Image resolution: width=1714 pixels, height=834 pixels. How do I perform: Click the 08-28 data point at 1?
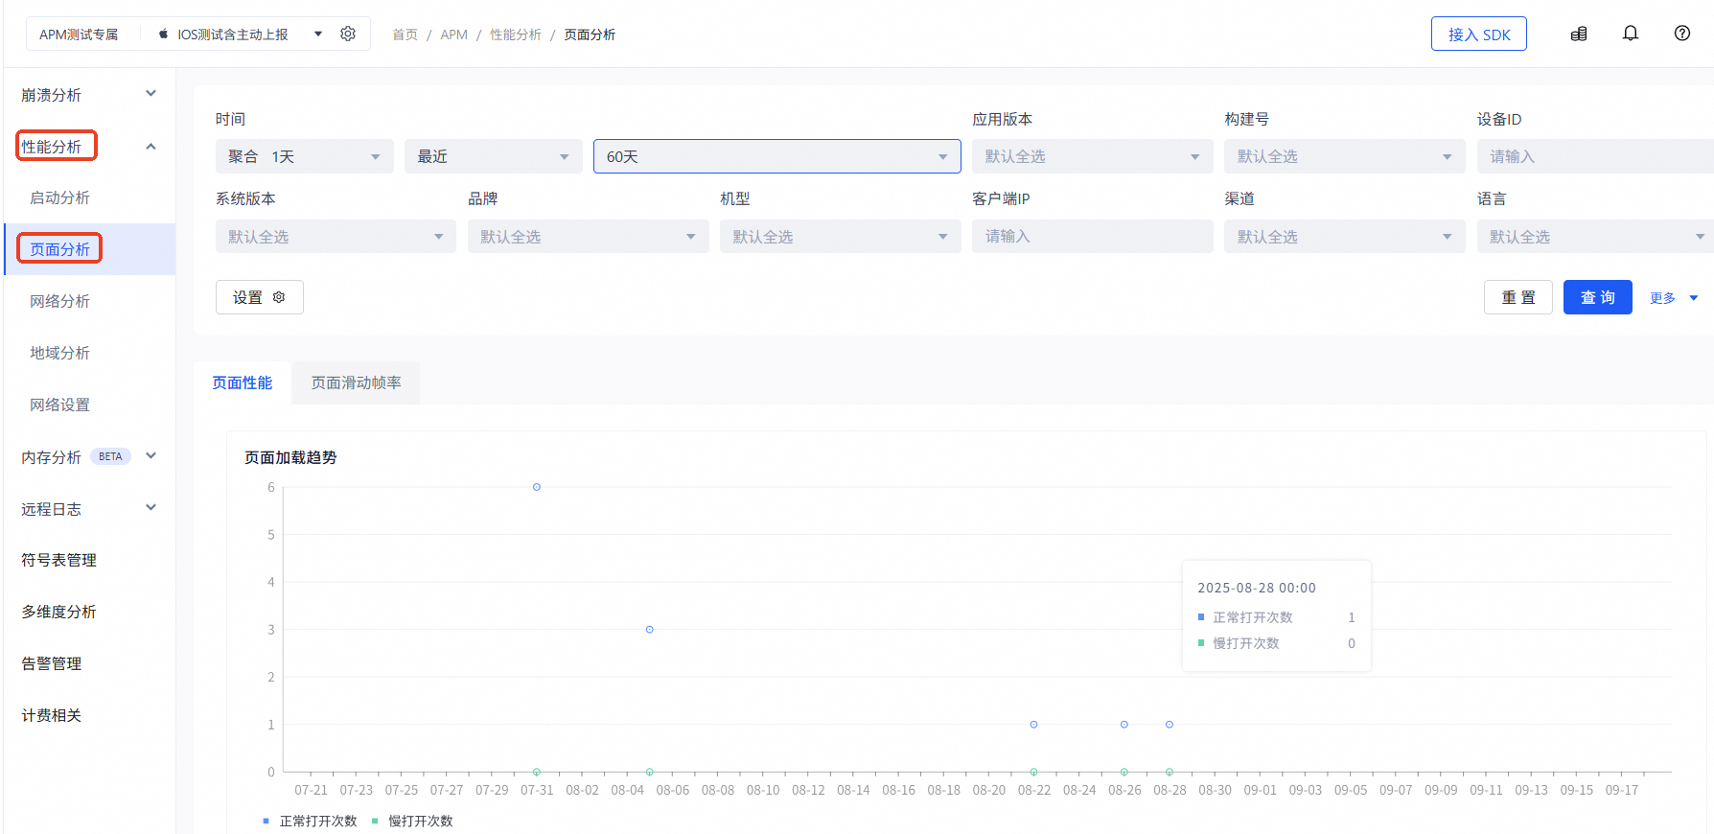(1170, 725)
